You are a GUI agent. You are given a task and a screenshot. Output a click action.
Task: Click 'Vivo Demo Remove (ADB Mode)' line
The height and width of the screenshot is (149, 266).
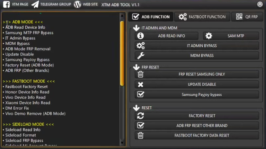[35, 114]
